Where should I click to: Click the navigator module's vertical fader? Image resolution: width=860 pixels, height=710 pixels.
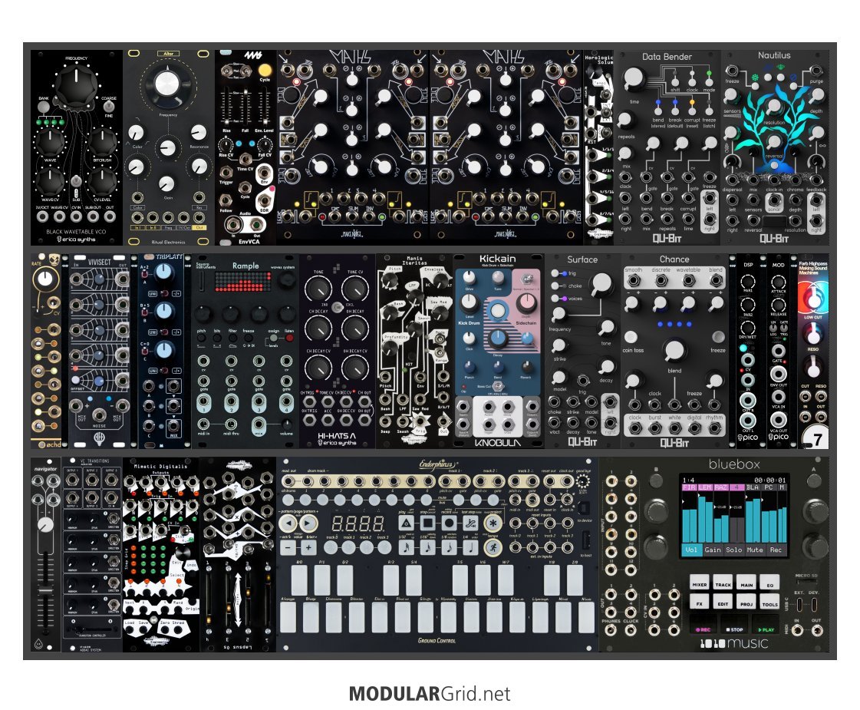(44, 591)
